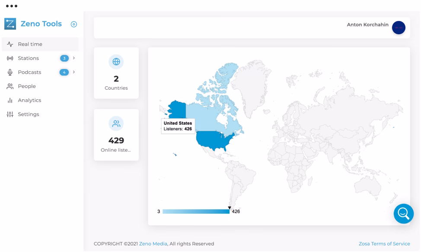Open the Analytics bar chart icon
This screenshot has width=421, height=252.
point(10,101)
